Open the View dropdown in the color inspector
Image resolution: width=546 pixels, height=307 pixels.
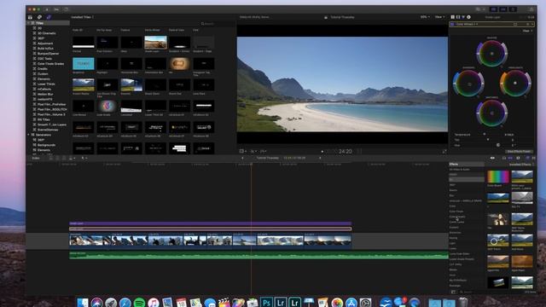[x=527, y=31]
